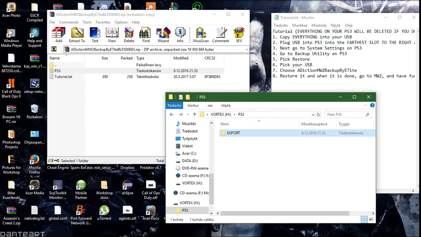Open the Explorer Tiedosto tab
Viewport: 421px width, 237px height.
tap(174, 105)
